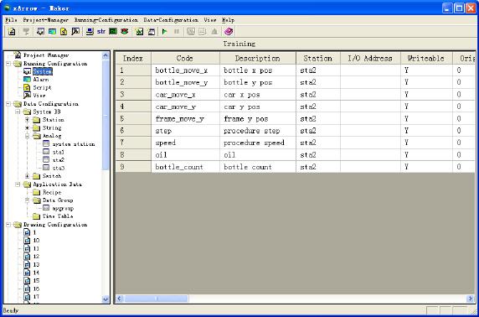Select the Recipe folder
The image size is (479, 317).
[52, 193]
